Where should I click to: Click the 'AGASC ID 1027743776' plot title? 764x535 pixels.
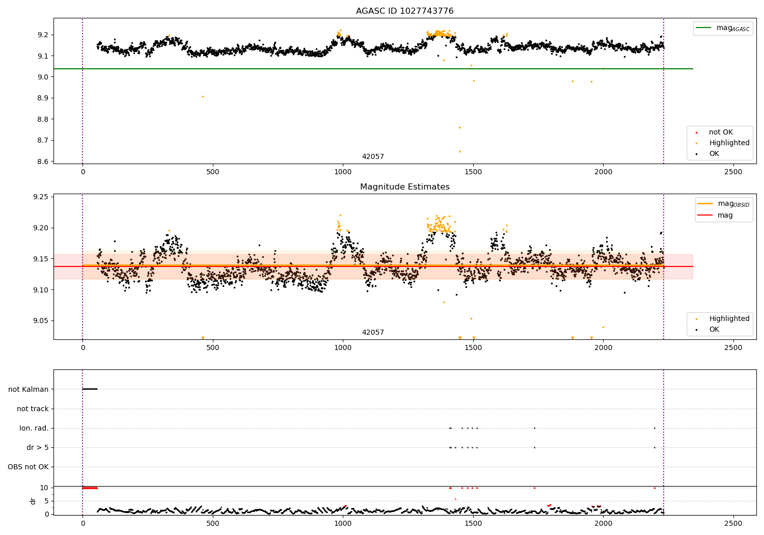click(x=404, y=11)
